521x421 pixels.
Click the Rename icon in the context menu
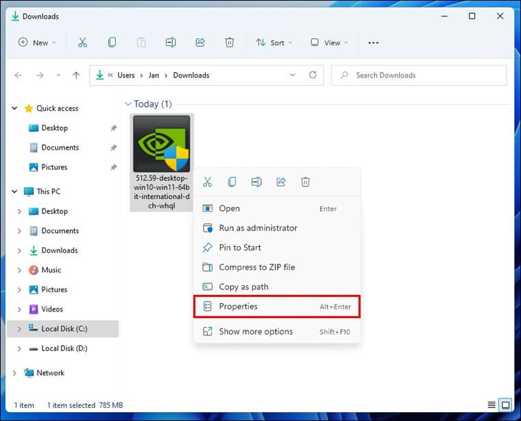click(256, 182)
